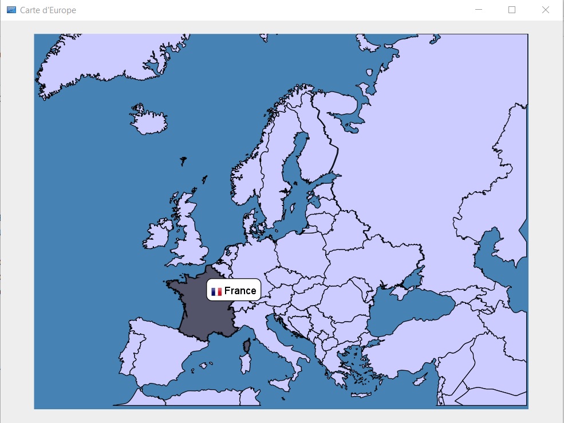564x423 pixels.
Task: Click the Carte d'Europe window icon
Action: click(11, 10)
